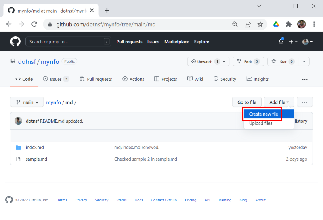Image resolution: width=323 pixels, height=220 pixels.
Task: Click the address bar URL
Action: (x=106, y=24)
